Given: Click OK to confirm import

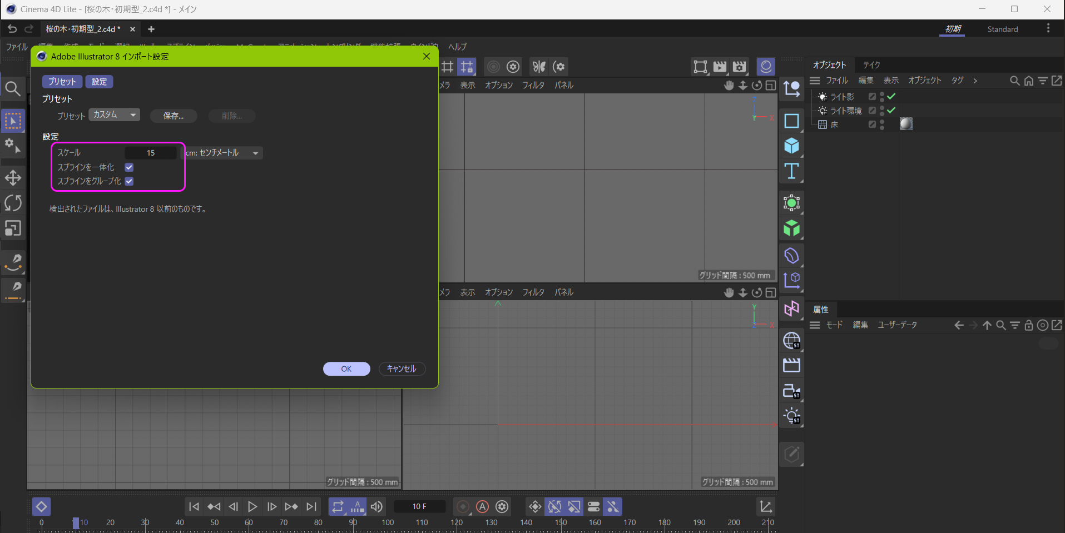Looking at the screenshot, I should (346, 369).
